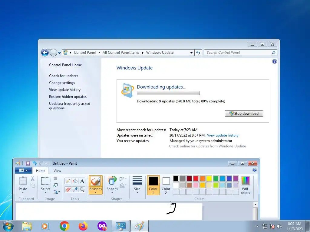Image resolution: width=310 pixels, height=232 pixels.
Task: Pick the green color swatch
Action: (x=216, y=178)
